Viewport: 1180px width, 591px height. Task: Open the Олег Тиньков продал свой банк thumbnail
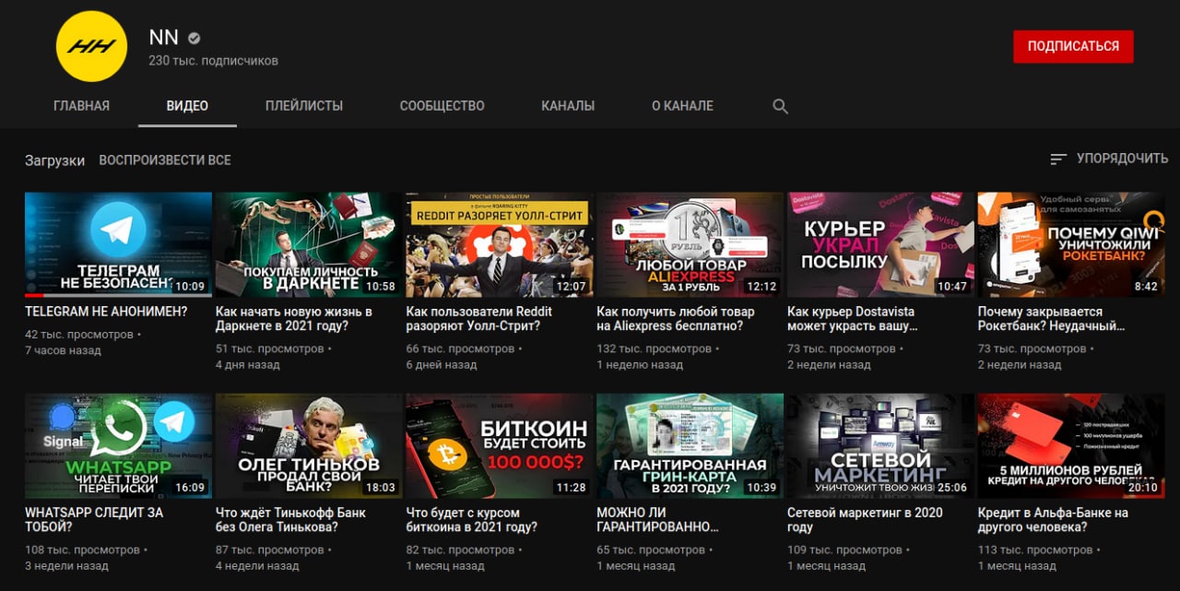pos(309,446)
